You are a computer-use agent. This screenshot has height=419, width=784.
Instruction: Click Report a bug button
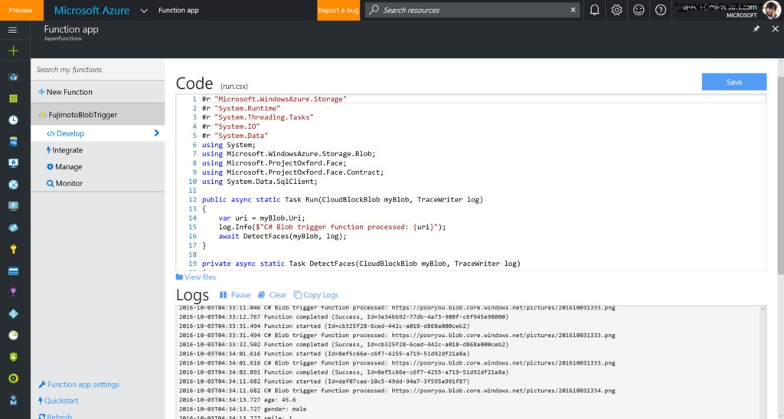tap(338, 10)
